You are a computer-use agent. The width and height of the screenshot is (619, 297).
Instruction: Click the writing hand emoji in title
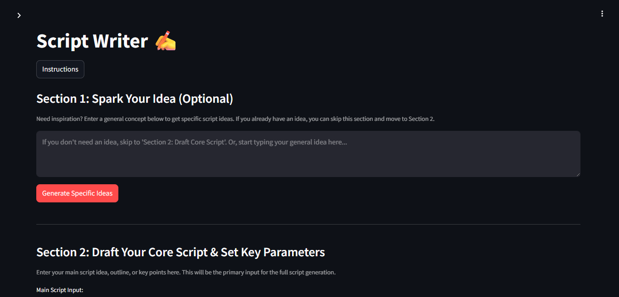166,41
